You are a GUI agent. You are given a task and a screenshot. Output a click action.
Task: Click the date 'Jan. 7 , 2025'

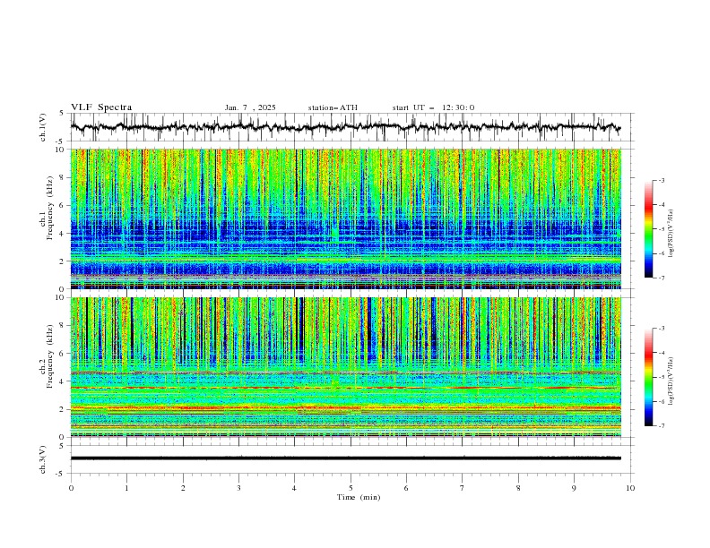(x=250, y=107)
